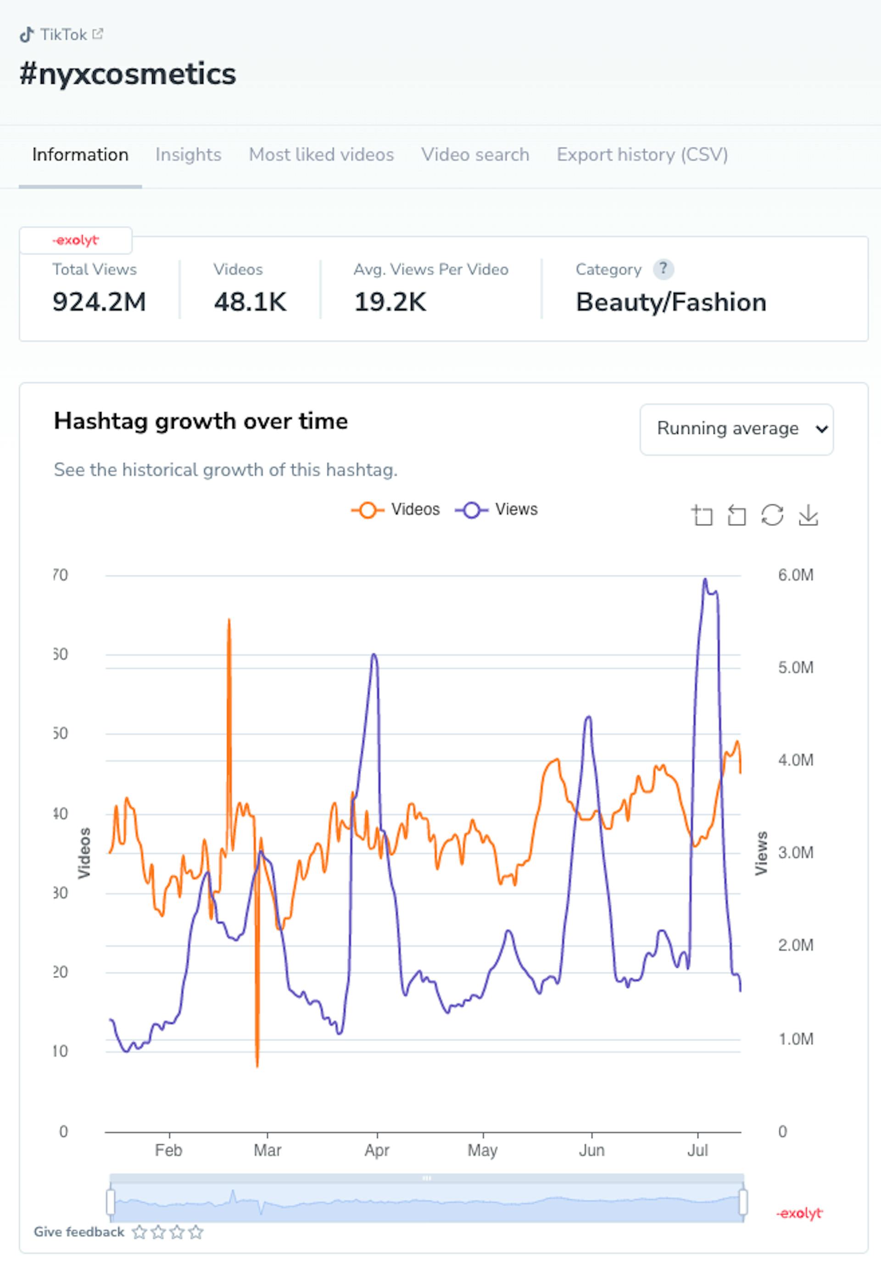Switch to the Information tab

click(80, 155)
